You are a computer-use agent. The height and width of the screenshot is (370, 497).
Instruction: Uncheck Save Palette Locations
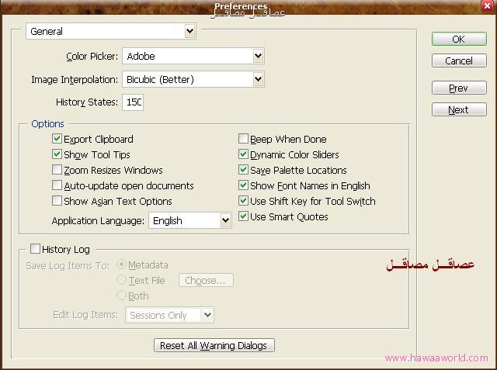pyautogui.click(x=243, y=170)
